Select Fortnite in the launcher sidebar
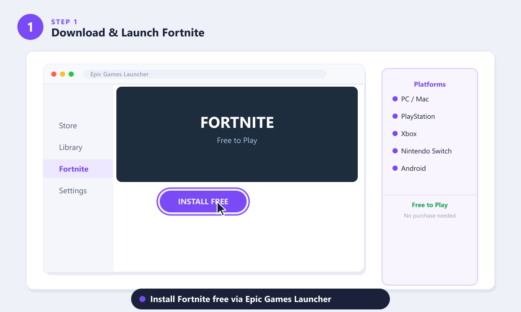Viewport: 521px width, 312px height. point(78,169)
